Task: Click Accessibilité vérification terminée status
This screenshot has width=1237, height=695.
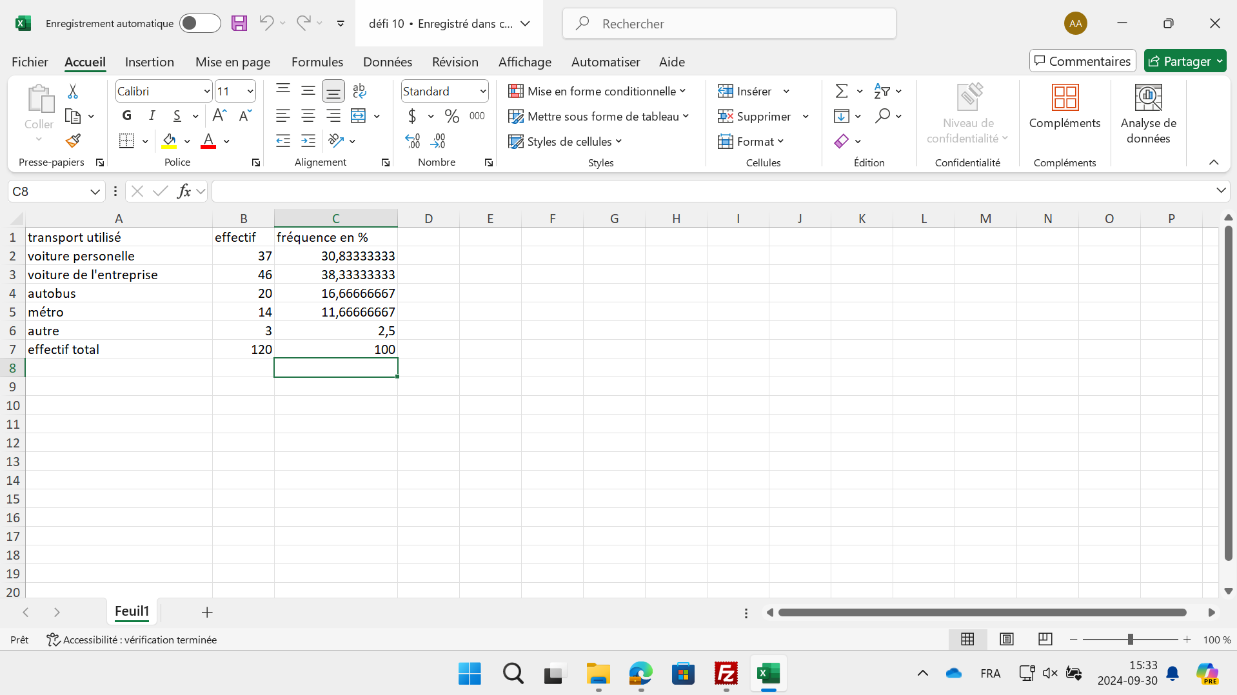Action: tap(132, 640)
